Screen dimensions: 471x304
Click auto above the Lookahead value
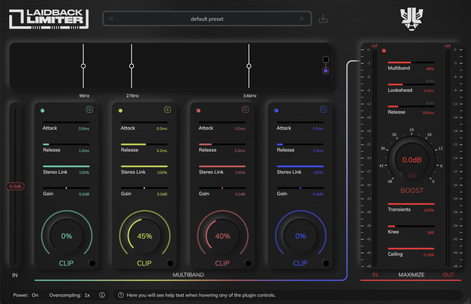(430, 81)
